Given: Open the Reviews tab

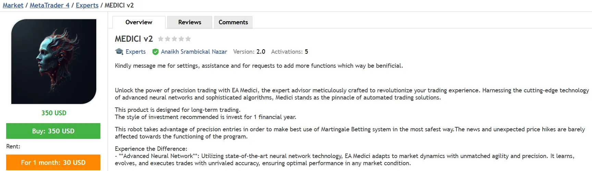Looking at the screenshot, I should (x=189, y=22).
